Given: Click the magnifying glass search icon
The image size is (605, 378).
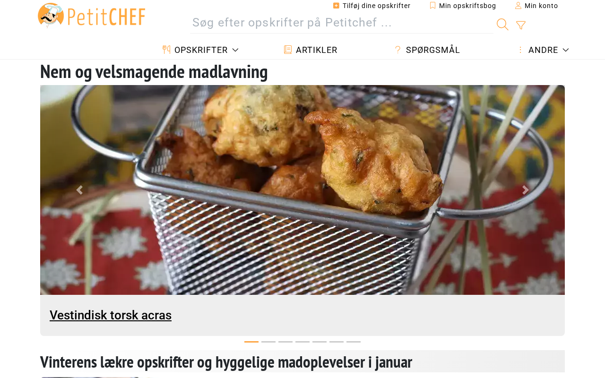Looking at the screenshot, I should point(502,25).
